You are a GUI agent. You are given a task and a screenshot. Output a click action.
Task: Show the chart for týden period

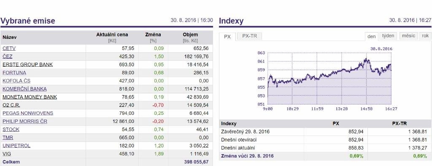388,36
